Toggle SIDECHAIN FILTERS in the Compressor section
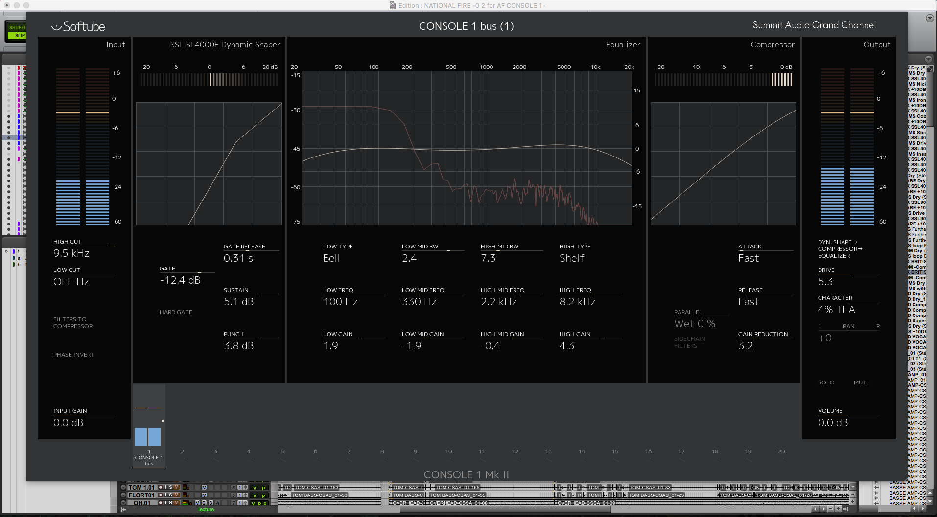Viewport: 937px width, 517px height. [690, 342]
